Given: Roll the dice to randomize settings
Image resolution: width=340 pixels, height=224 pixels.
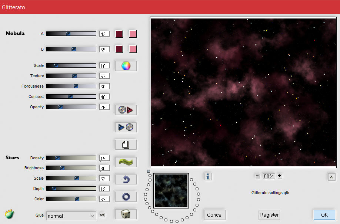Looking at the screenshot, I should (126, 214).
